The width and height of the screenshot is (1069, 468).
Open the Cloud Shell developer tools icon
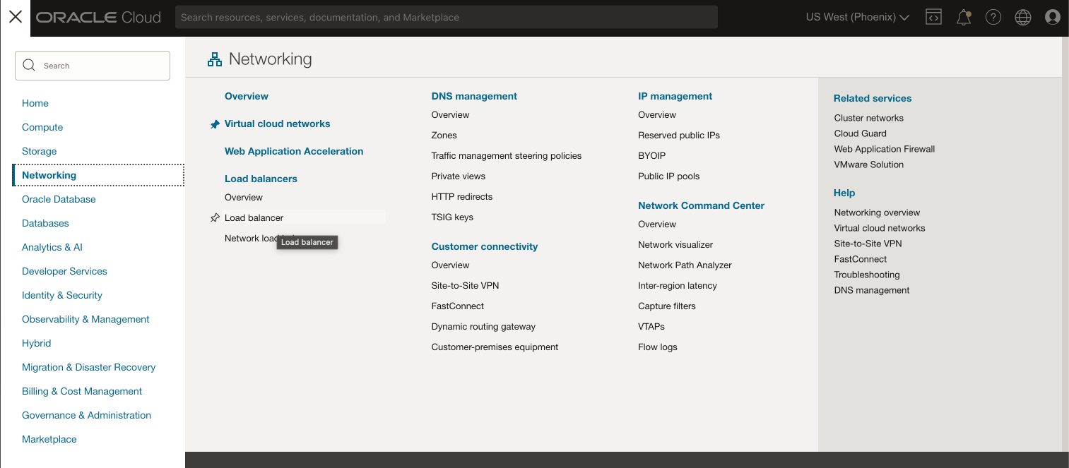tap(933, 16)
